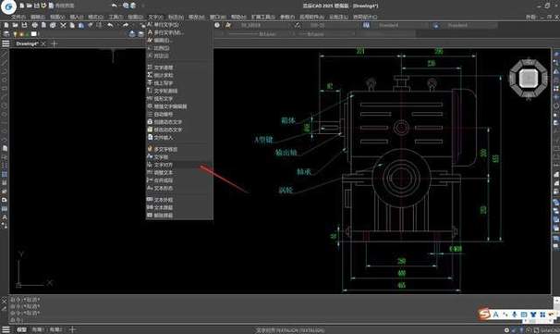
Task: Click the hamburger menu icon beside drawing tabs
Action: point(6,43)
